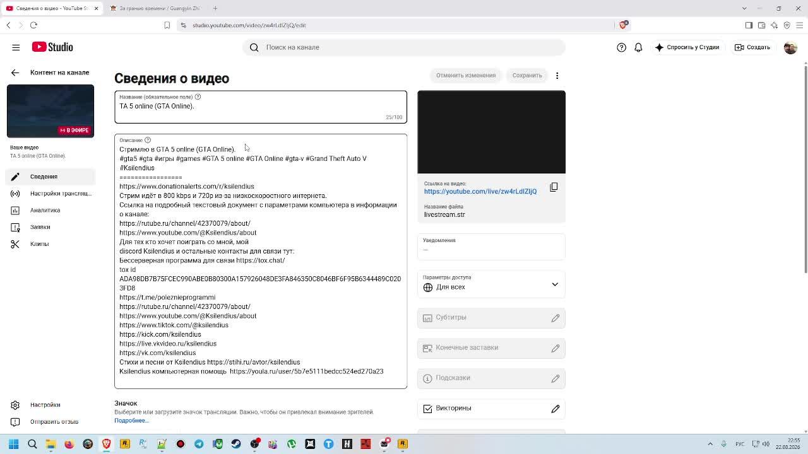The width and height of the screenshot is (808, 454).
Task: Bookmark this page icon
Action: click(167, 25)
